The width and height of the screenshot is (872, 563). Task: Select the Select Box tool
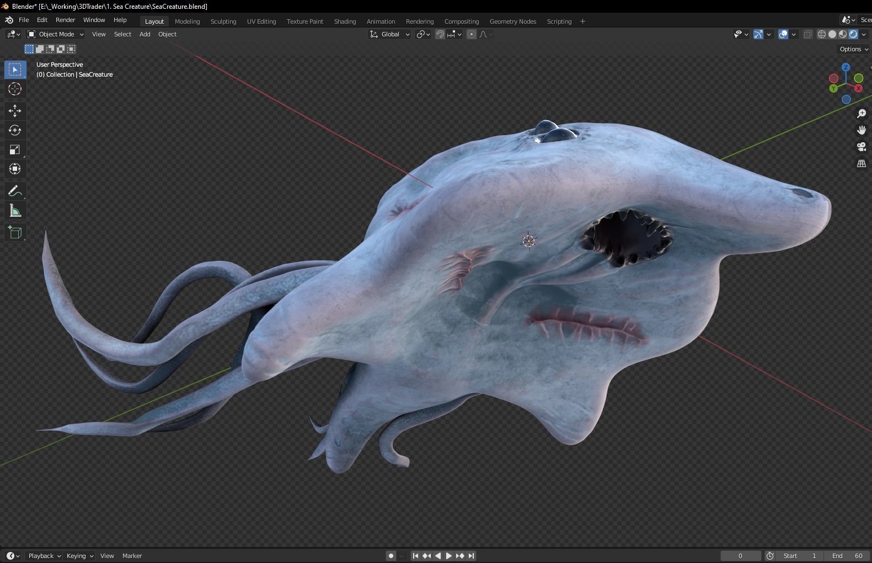point(15,69)
